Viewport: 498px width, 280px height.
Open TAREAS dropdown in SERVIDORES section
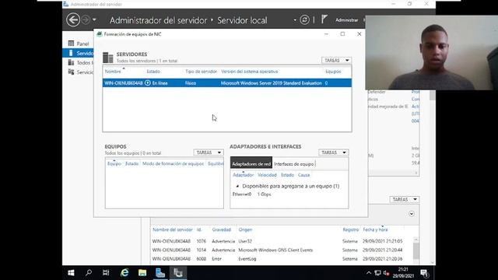pos(336,61)
